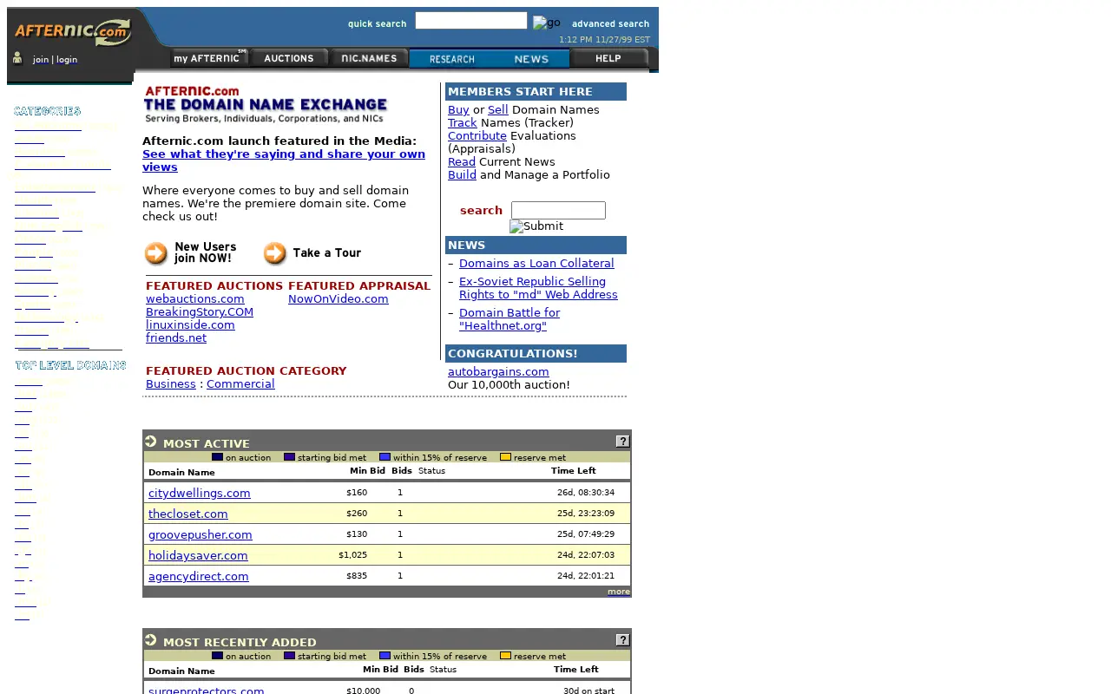Click the Domain Name Exchange banner image
Screen dimensions: 1111x694
click(266, 104)
